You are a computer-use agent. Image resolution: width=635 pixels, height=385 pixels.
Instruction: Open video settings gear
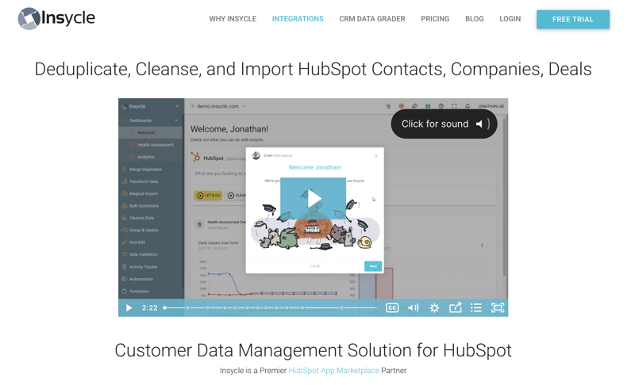point(434,308)
